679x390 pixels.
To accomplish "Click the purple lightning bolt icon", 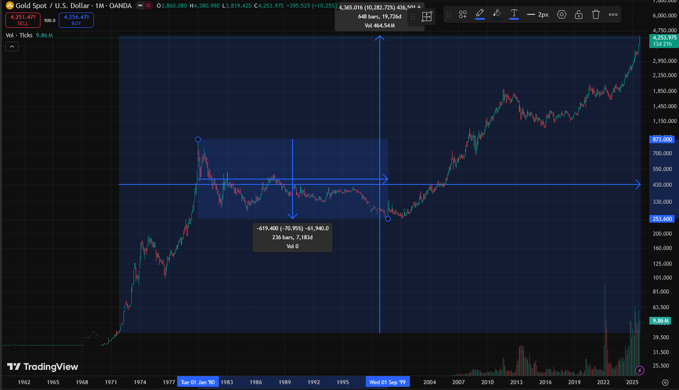I will [x=639, y=370].
